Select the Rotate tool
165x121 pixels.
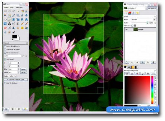click(14, 20)
